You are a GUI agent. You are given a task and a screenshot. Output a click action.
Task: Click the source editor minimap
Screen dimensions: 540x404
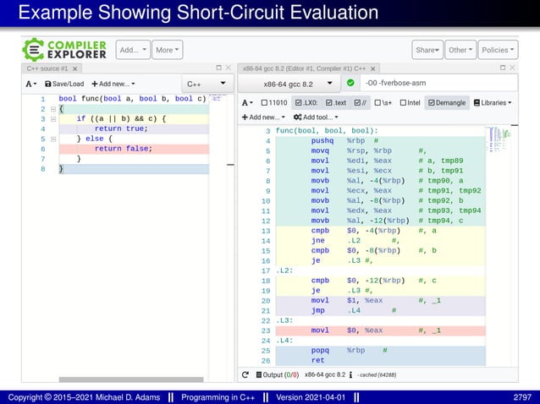[x=217, y=99]
